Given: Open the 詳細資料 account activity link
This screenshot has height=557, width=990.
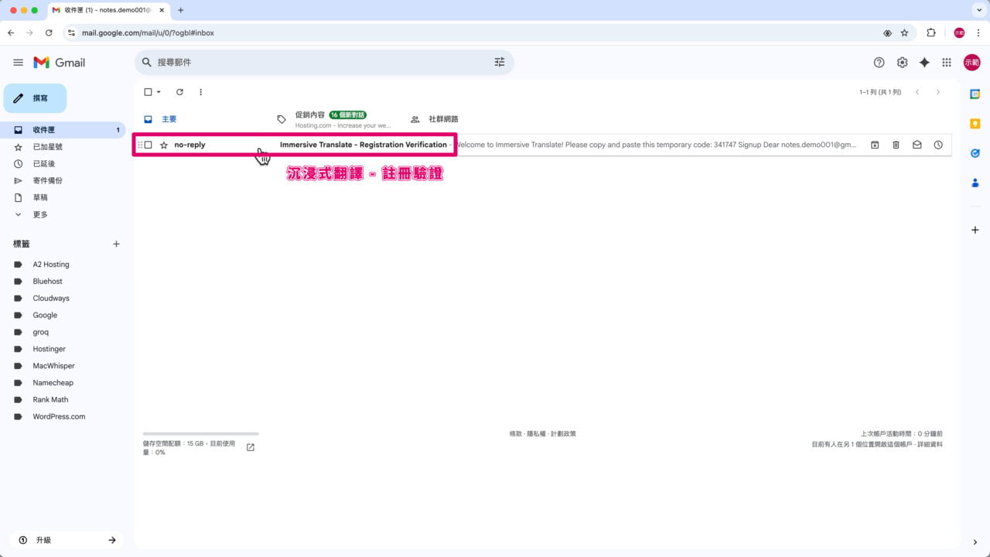Looking at the screenshot, I should pyautogui.click(x=930, y=445).
